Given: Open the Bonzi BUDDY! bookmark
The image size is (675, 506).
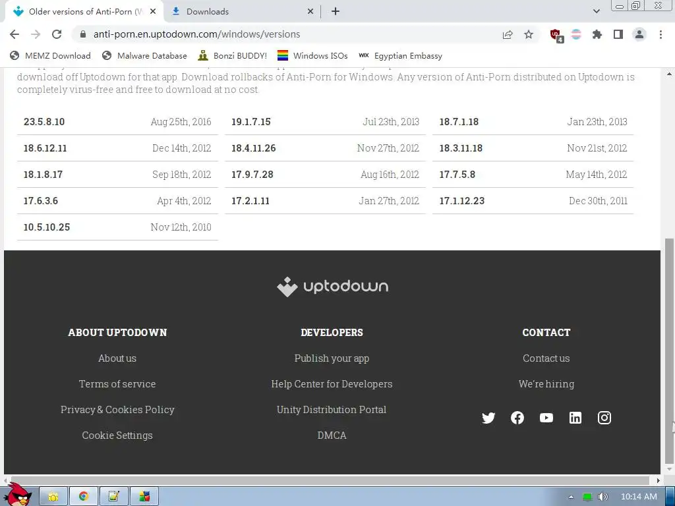Looking at the screenshot, I should point(232,56).
